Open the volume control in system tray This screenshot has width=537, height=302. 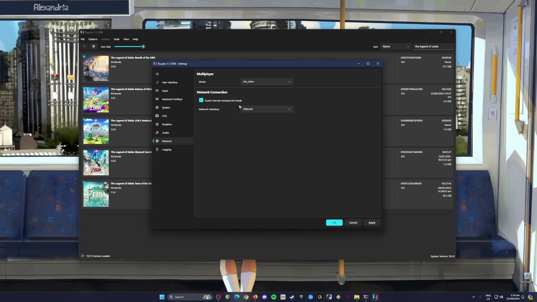coord(501,297)
